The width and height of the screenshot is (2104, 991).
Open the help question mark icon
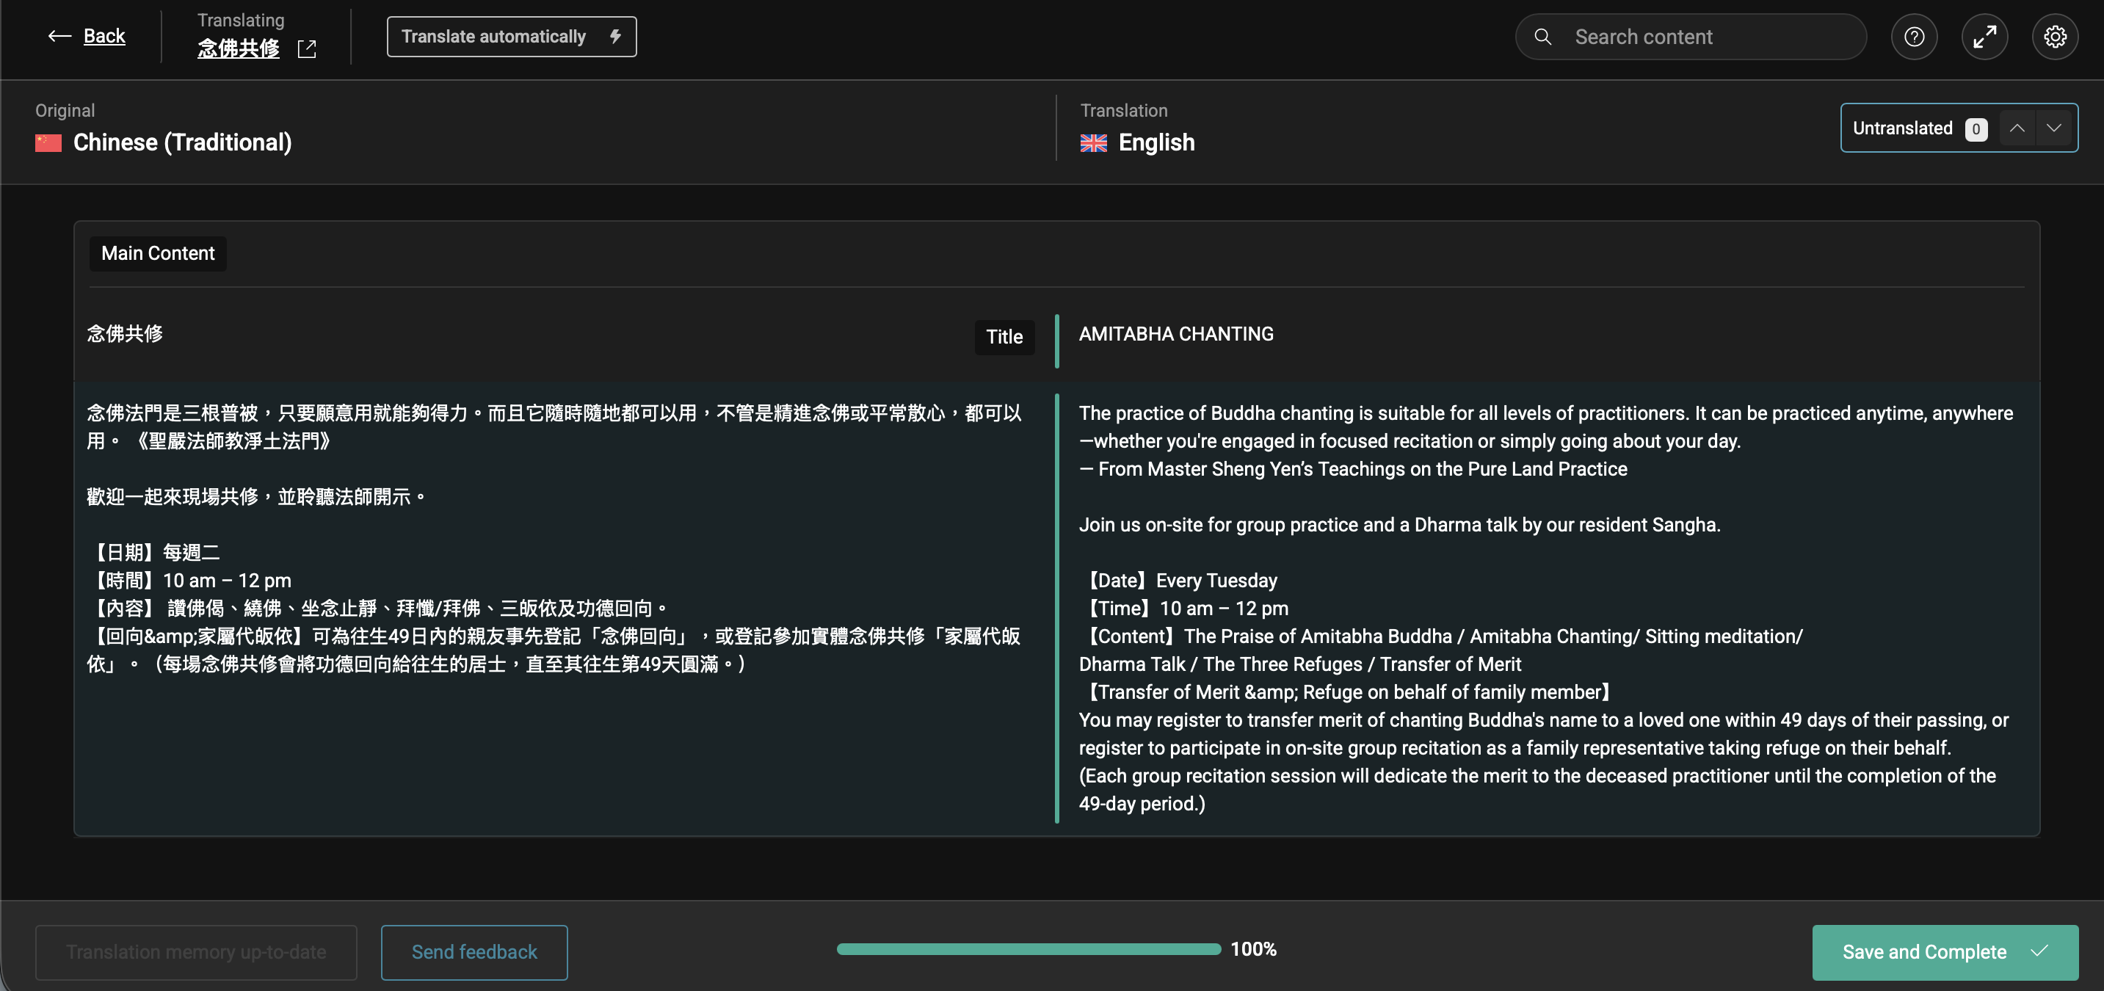(1914, 37)
